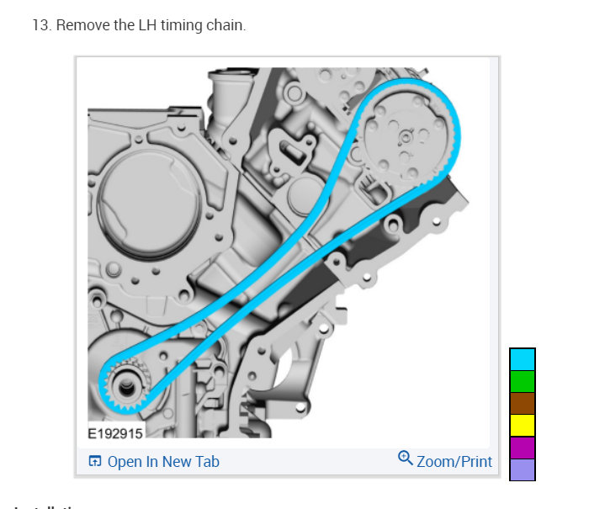Click the Open In New Tab icon
The width and height of the screenshot is (589, 509).
(x=94, y=461)
